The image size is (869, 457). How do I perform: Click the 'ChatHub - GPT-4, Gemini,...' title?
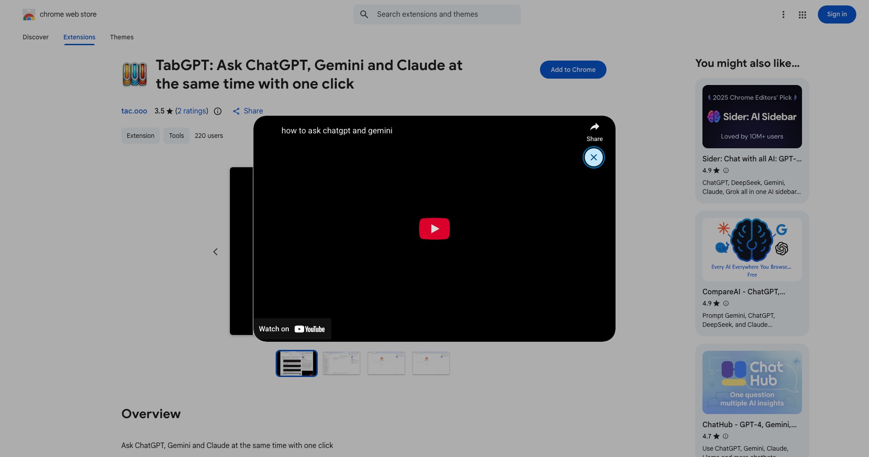pyautogui.click(x=750, y=425)
